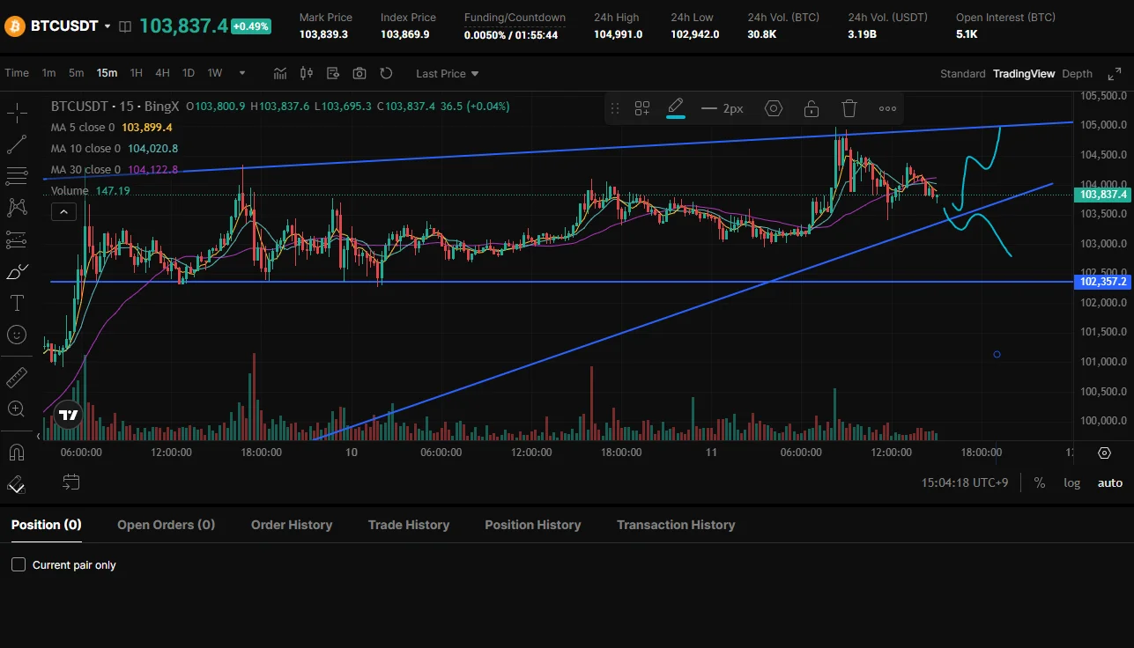Open the Transaction History tab
Viewport: 1134px width, 648px height.
click(x=676, y=525)
